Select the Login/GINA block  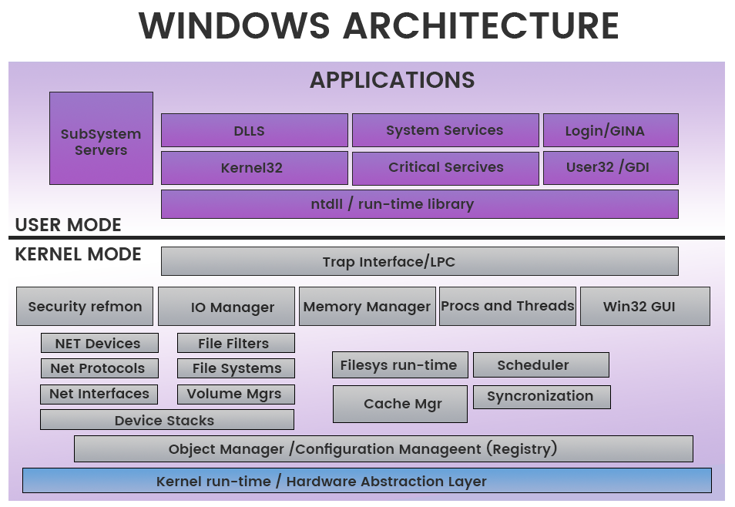[x=610, y=130]
